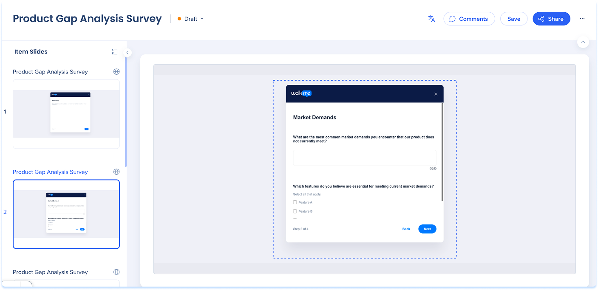Image resolution: width=598 pixels, height=290 pixels.
Task: Check the Feature B checkbox
Action: (x=295, y=211)
